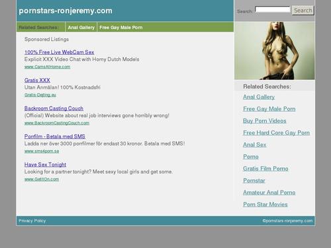Click the pornstars-ronjeremy.com header title
331x248 pixels.
[x=66, y=11]
